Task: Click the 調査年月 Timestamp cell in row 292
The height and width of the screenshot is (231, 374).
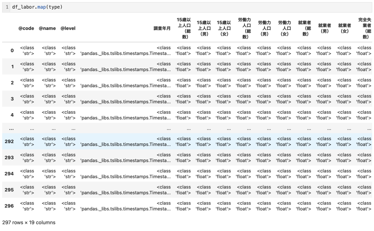Action: 126,141
